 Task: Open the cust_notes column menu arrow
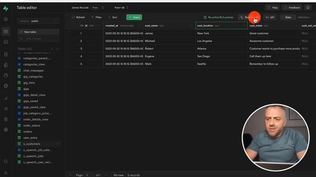(x=296, y=26)
